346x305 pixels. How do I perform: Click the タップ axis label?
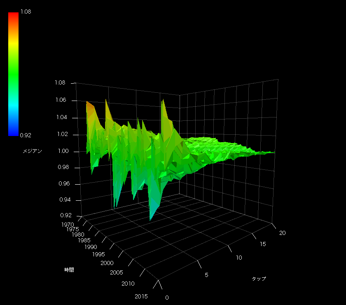point(259,279)
